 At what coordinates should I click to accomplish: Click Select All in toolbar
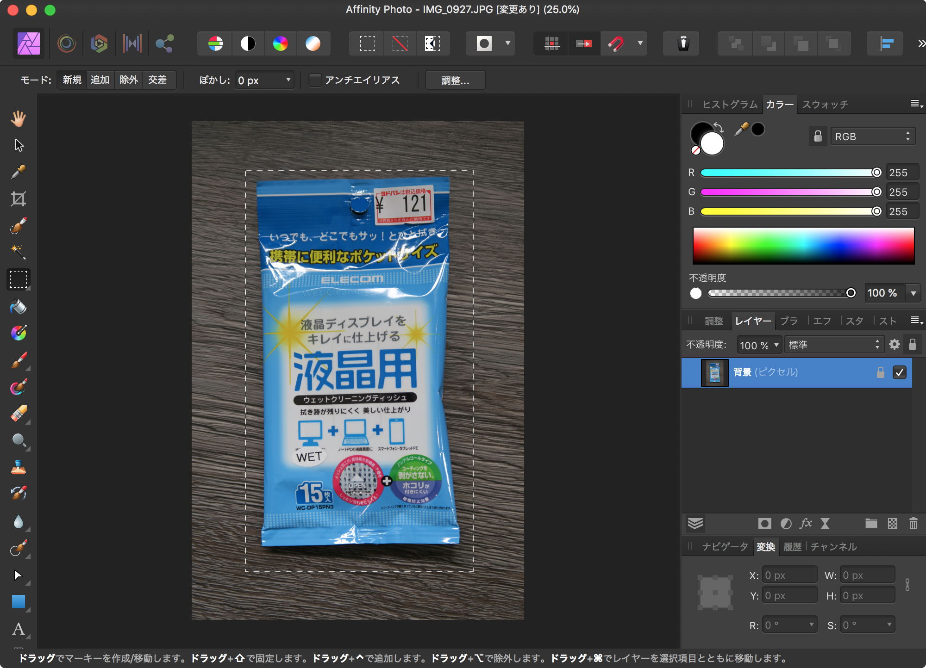(x=368, y=43)
